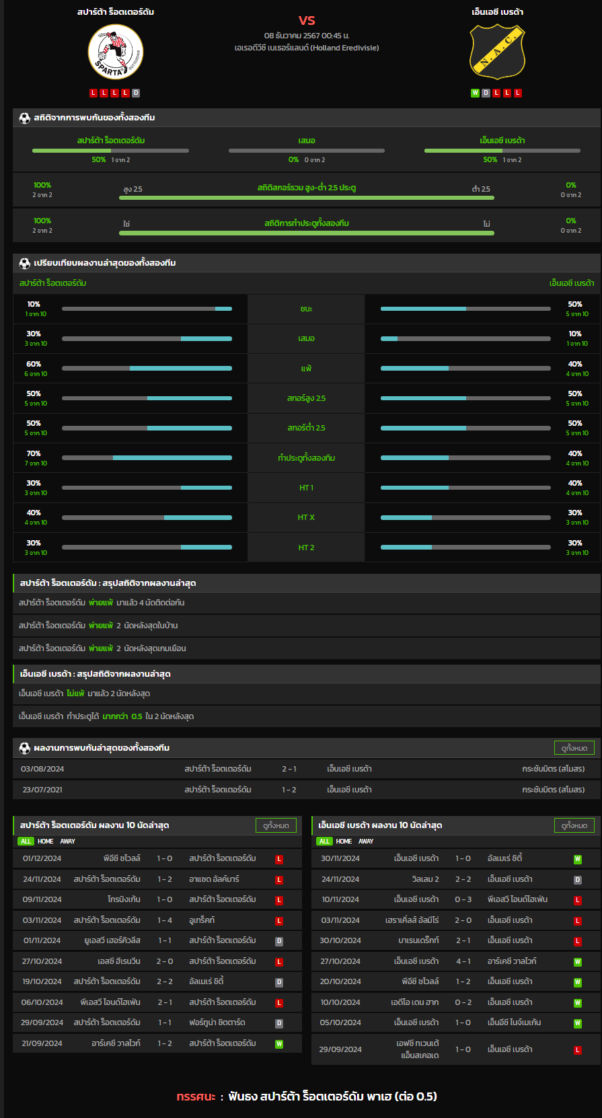Click the over/under 2.5 goals statistic bar

pos(307,198)
